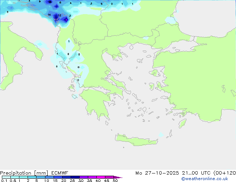Image resolution: width=236 pixels, height=182 pixels.
Task: Click the legend swatch between 35 and 40
Action: click(x=92, y=177)
